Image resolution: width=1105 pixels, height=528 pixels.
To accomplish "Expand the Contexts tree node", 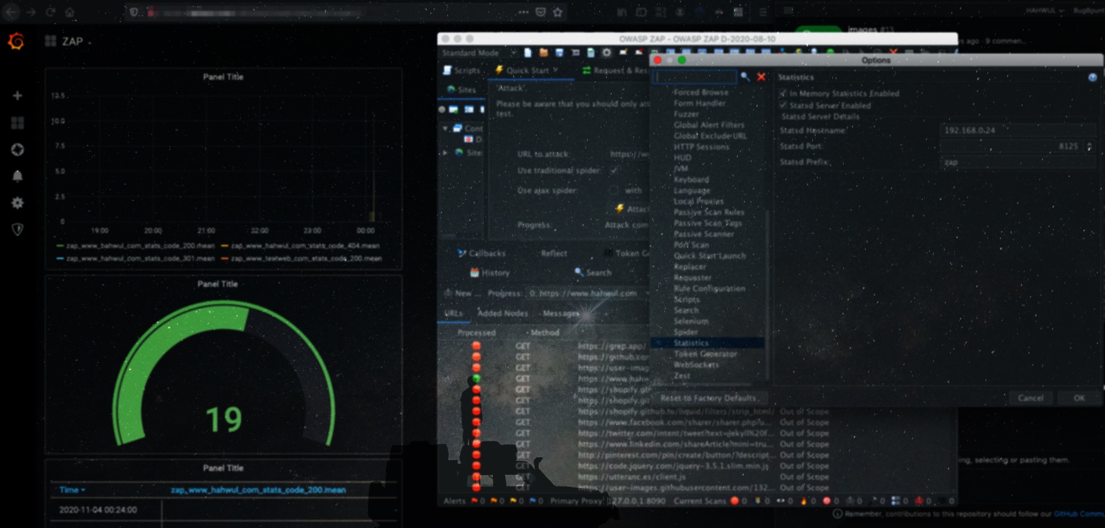I will (446, 128).
